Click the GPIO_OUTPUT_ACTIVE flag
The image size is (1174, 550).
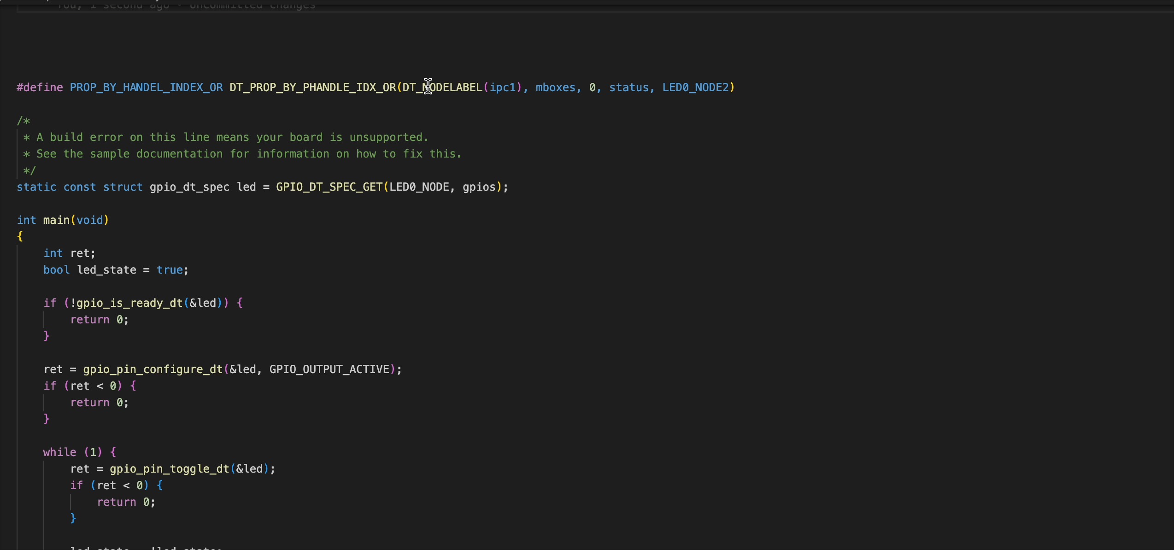[329, 369]
